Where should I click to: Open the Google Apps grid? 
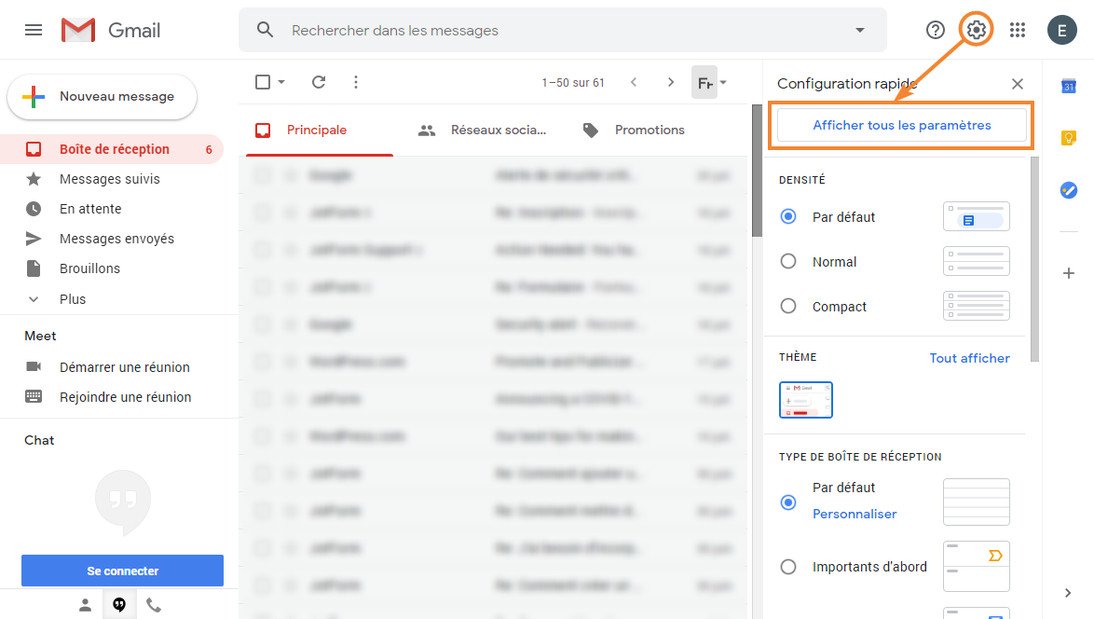[1017, 29]
